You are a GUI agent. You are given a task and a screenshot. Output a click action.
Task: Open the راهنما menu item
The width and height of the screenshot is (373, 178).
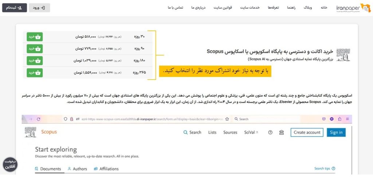(x=291, y=8)
